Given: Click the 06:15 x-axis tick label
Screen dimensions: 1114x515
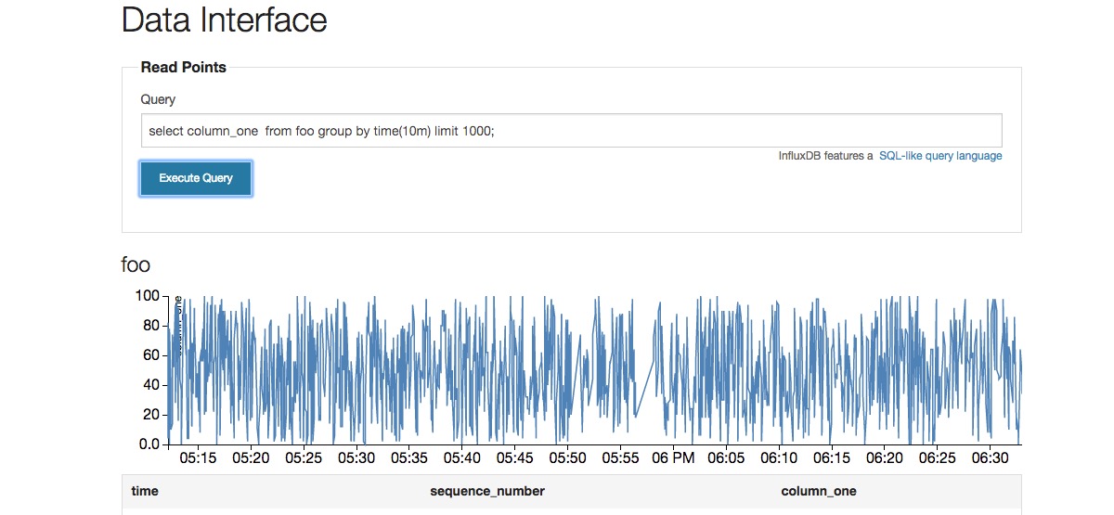Looking at the screenshot, I should 831,458.
